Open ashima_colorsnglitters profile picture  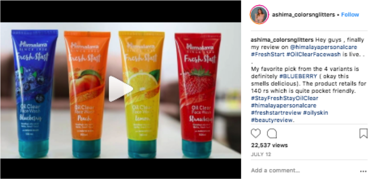point(259,14)
